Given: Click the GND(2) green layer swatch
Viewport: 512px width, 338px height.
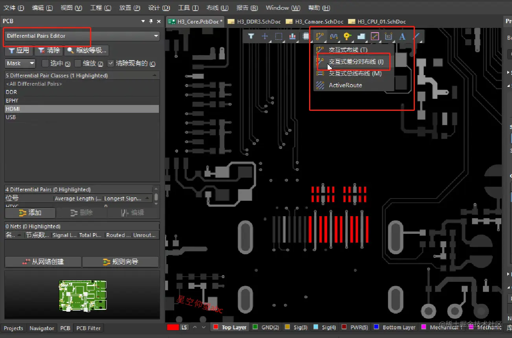Looking at the screenshot, I should pos(255,327).
